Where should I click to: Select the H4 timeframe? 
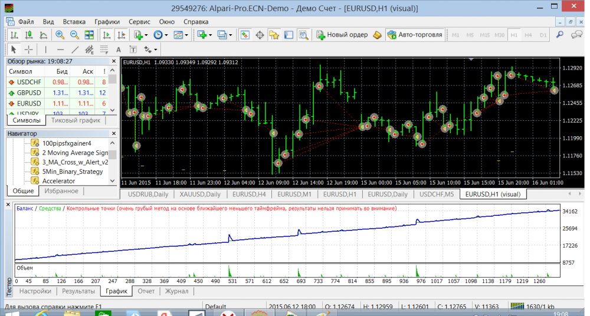pyautogui.click(x=528, y=35)
